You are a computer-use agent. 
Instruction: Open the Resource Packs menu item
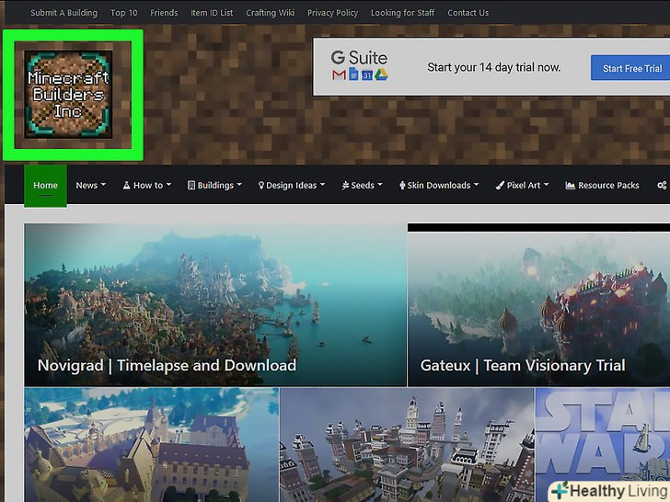603,186
